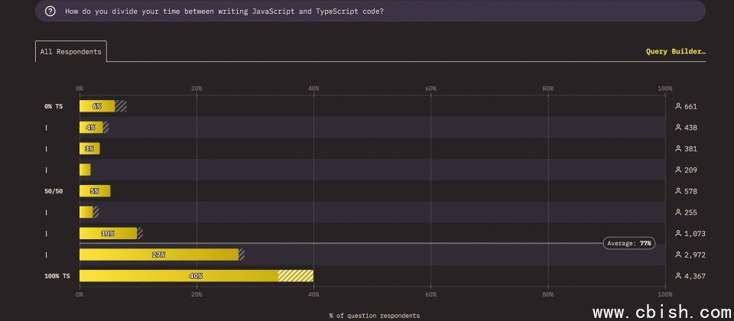The width and height of the screenshot is (734, 321).
Task: Click the question mark help icon
Action: click(50, 11)
